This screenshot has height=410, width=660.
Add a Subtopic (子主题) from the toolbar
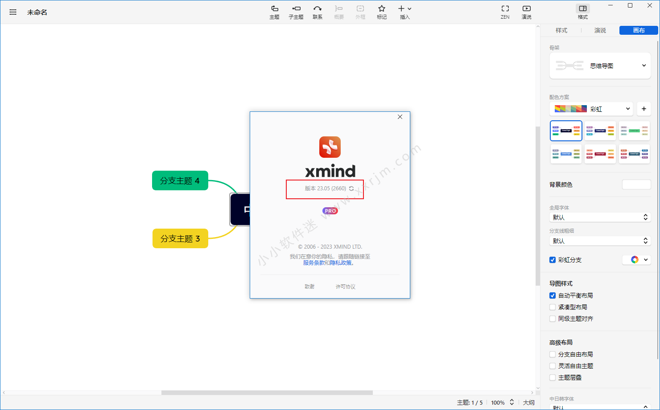(296, 12)
